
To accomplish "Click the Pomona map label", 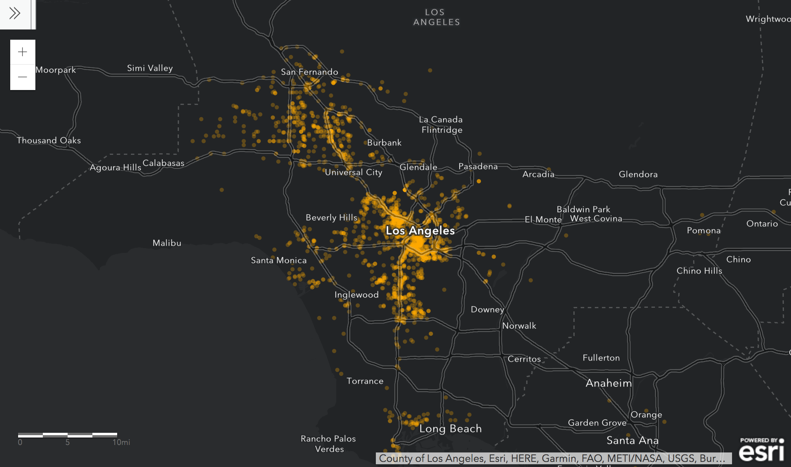I will pyautogui.click(x=704, y=230).
